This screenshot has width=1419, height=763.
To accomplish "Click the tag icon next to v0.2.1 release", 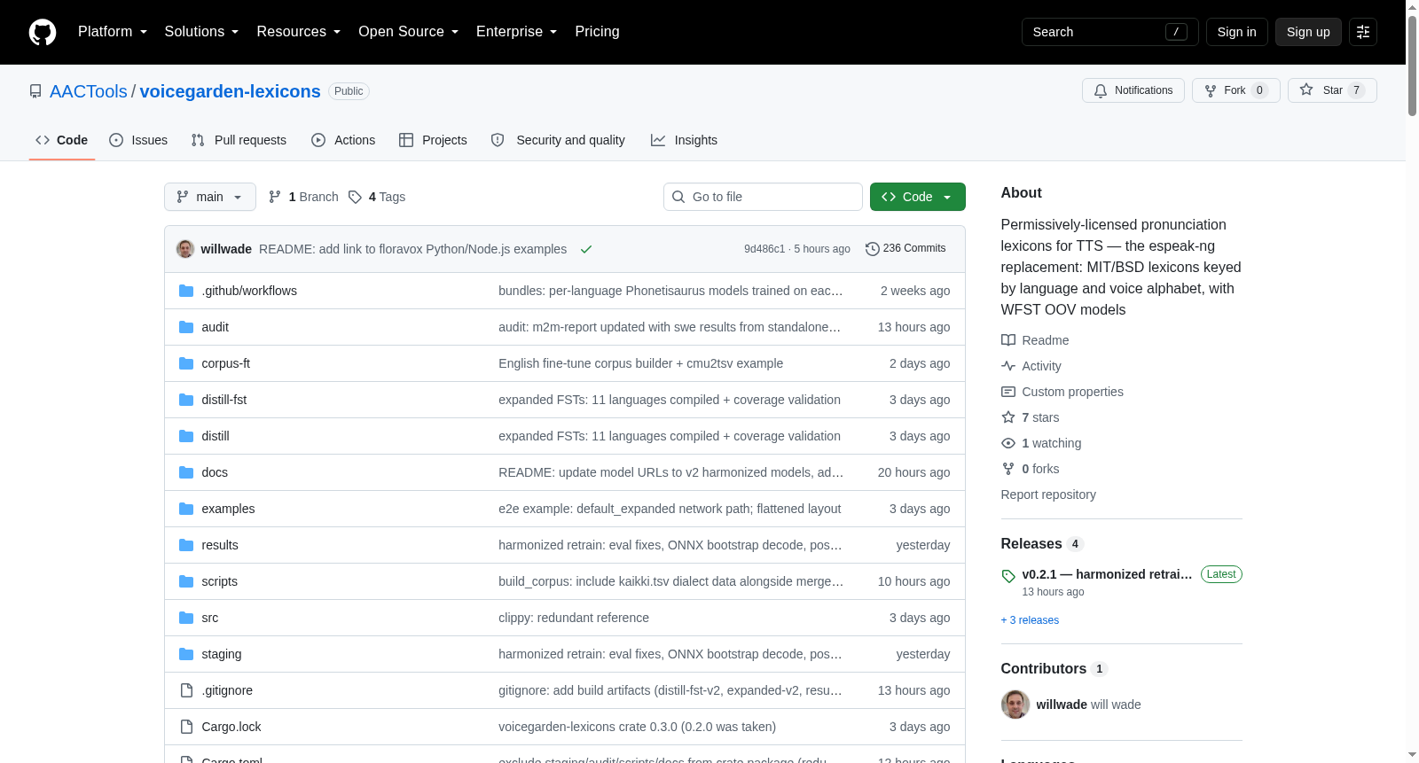I will click(1008, 576).
